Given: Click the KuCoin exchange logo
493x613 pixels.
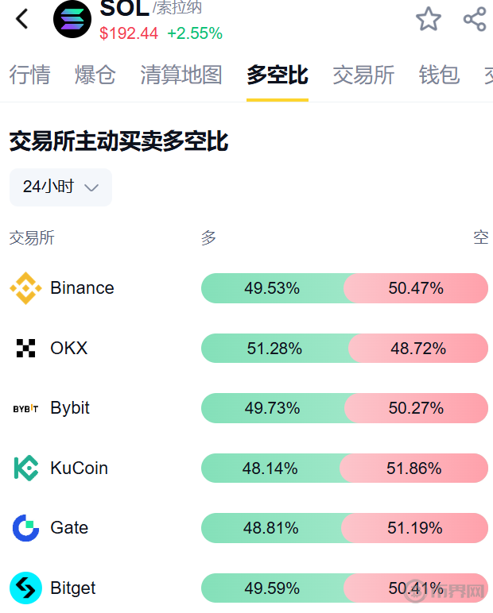Looking at the screenshot, I should click(25, 468).
